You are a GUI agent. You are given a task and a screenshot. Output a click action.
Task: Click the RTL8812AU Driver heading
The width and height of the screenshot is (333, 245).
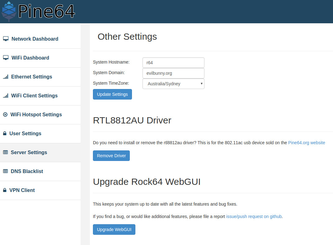point(132,120)
